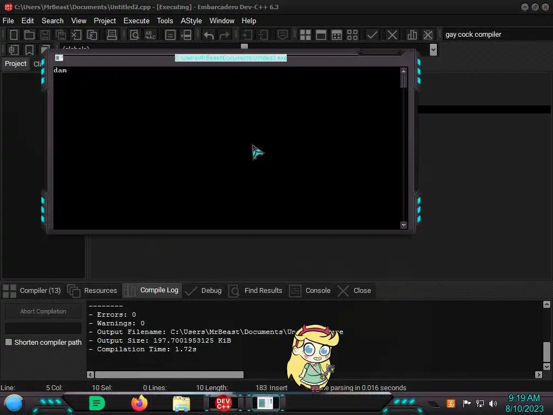Click compile log horizontal scroll left arrow
553x415 pixels.
pos(90,375)
